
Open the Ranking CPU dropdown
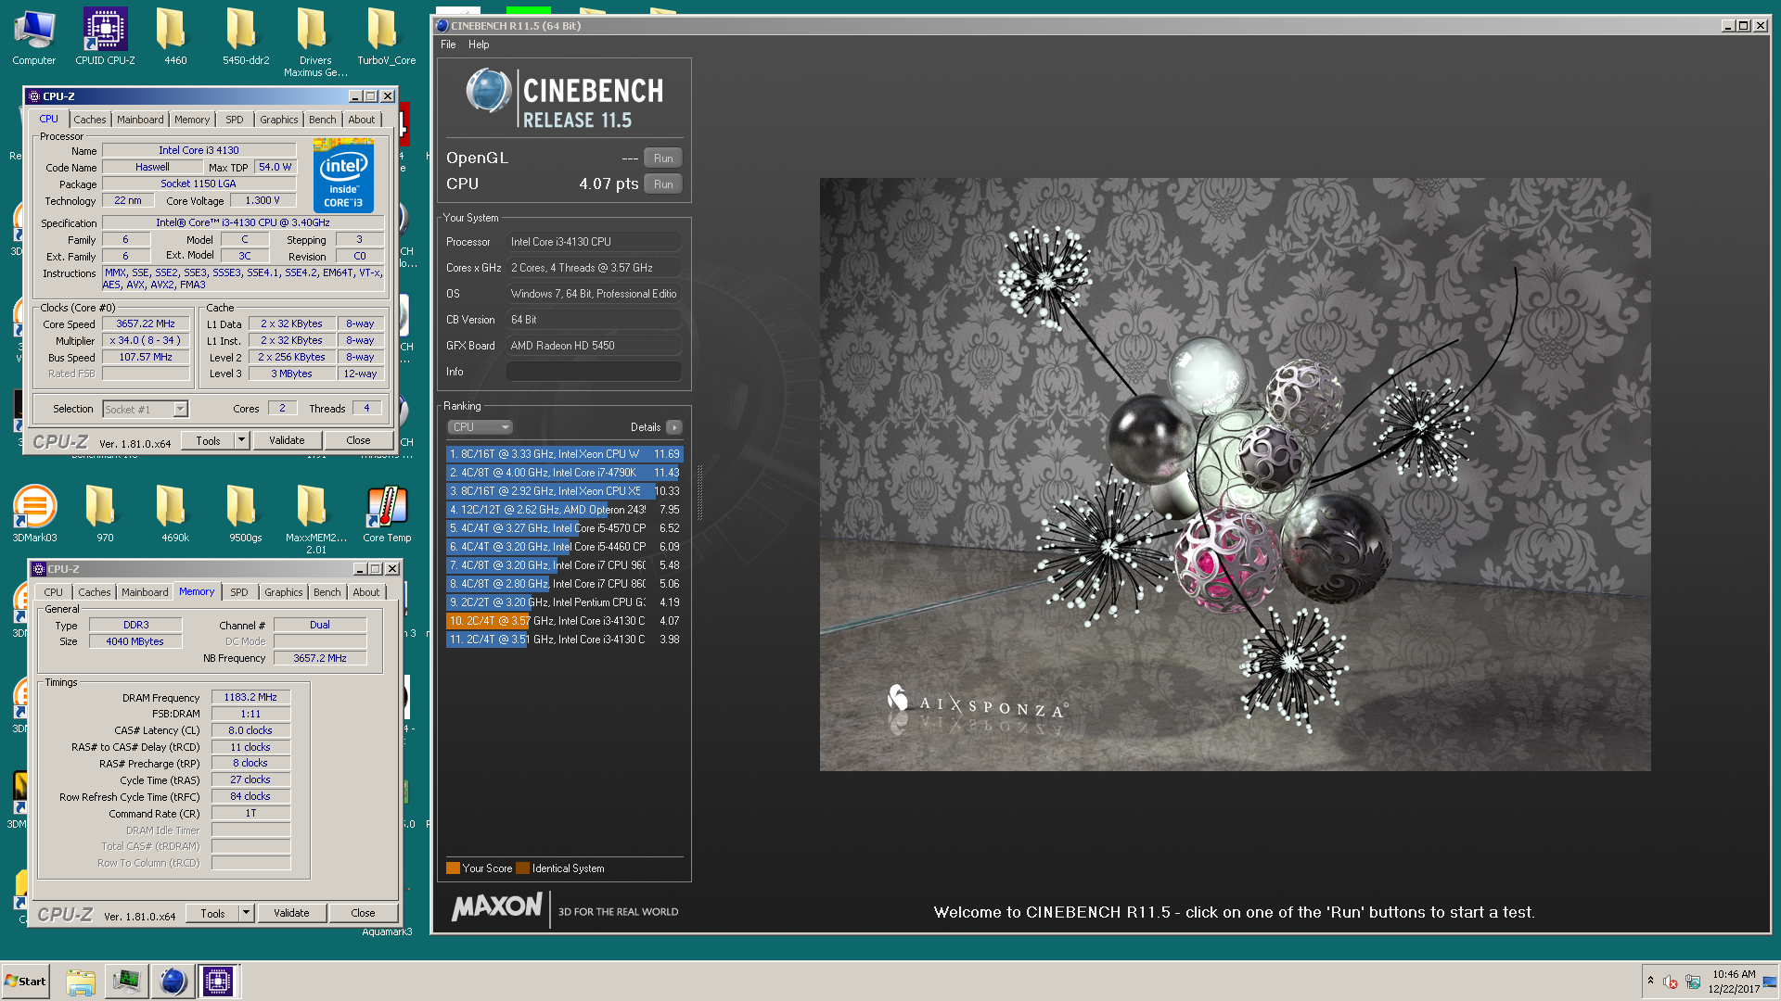[480, 427]
